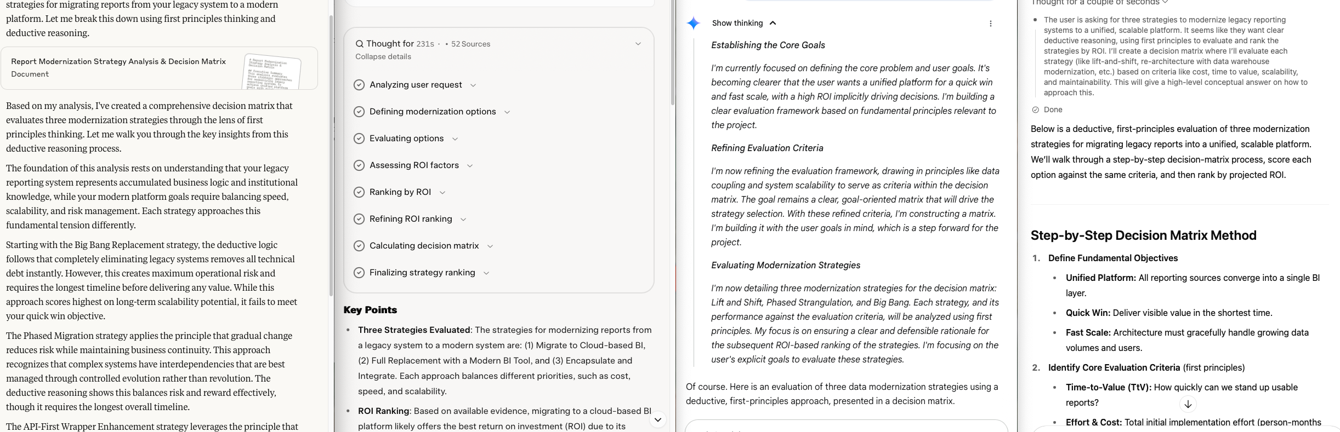Click the 'ROI Ranking' bullet text
The height and width of the screenshot is (432, 1340).
[384, 411]
